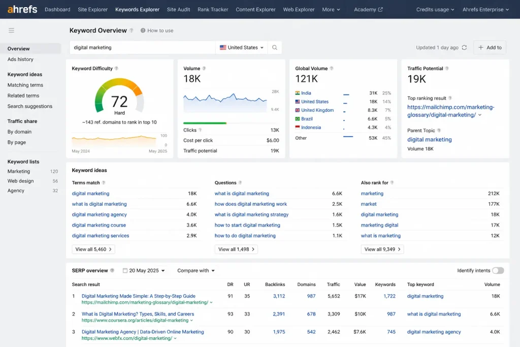Open the Marketing keyword list
Image resolution: width=520 pixels, height=347 pixels.
pyautogui.click(x=19, y=171)
